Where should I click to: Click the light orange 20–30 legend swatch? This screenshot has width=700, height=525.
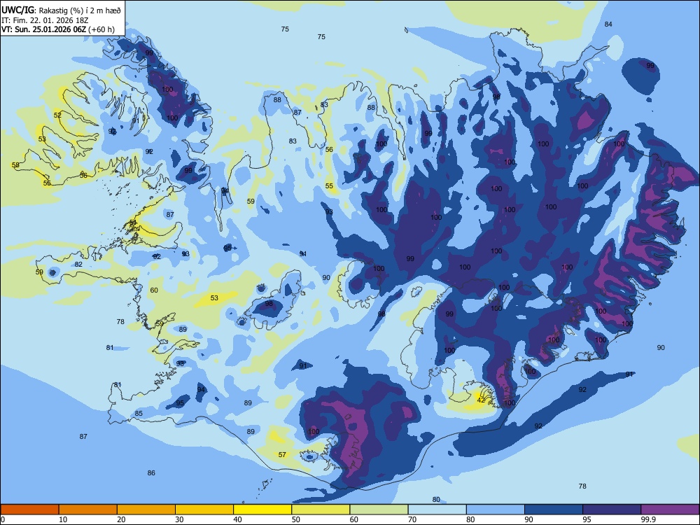pyautogui.click(x=146, y=510)
